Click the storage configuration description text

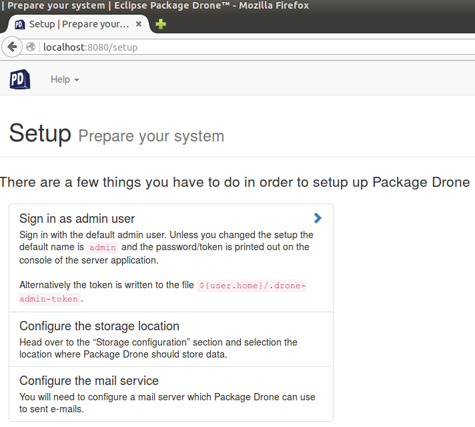(158, 348)
